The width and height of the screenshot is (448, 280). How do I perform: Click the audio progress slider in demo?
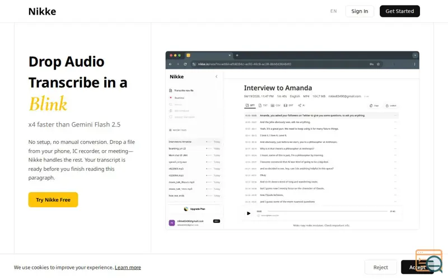(328, 212)
